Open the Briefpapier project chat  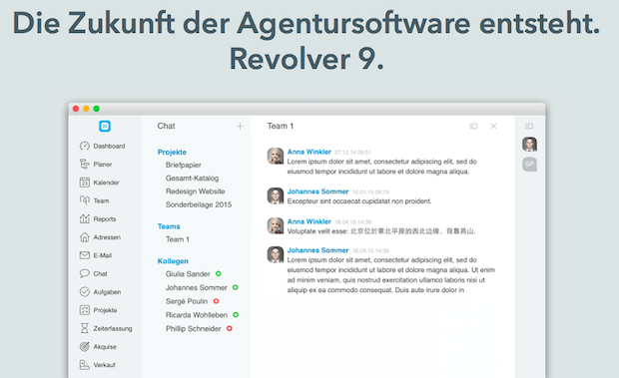click(183, 165)
